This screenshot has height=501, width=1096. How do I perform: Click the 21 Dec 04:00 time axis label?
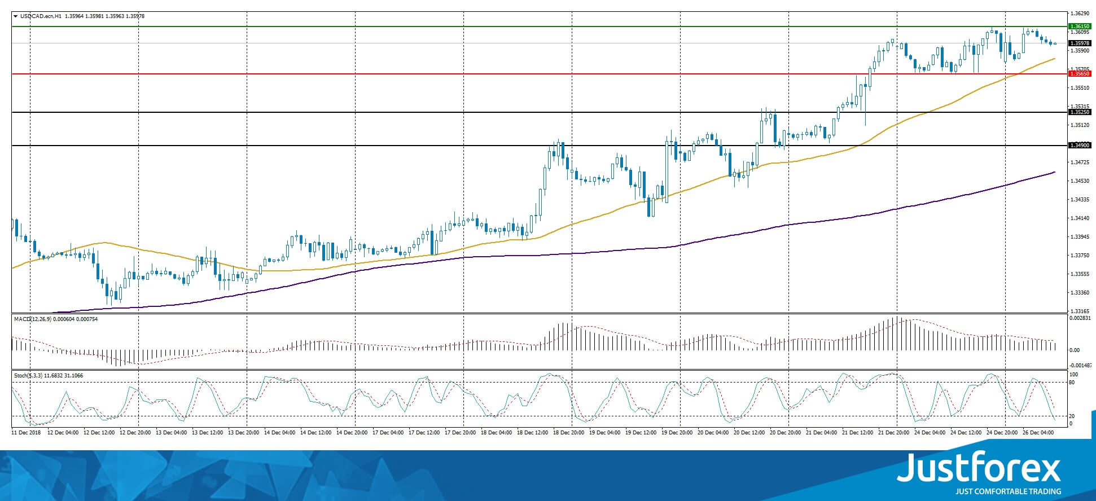(x=821, y=432)
